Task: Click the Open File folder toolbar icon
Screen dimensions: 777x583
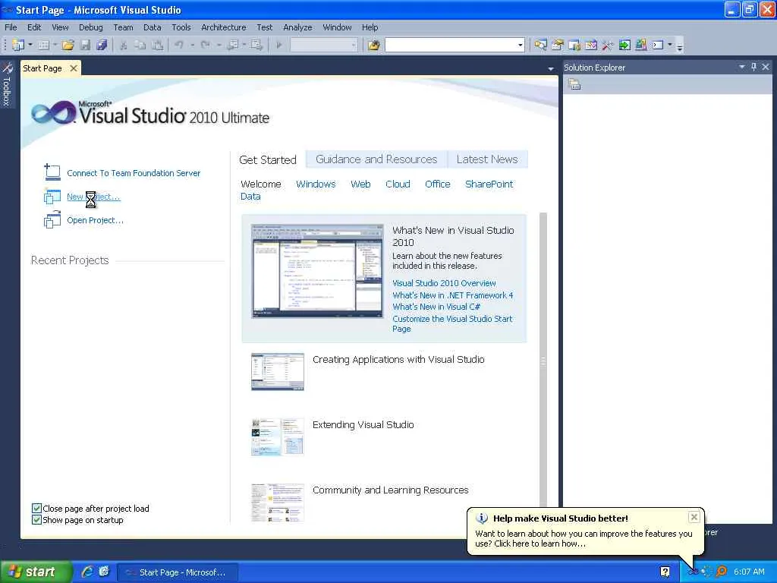Action: [68, 45]
